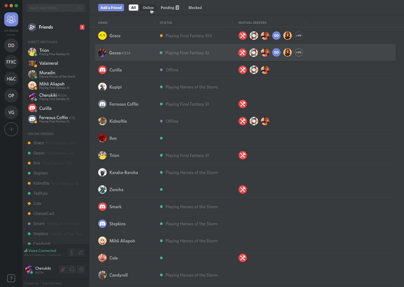This screenshot has height=287, width=404.
Task: Open the VG server
Action: pyautogui.click(x=11, y=113)
